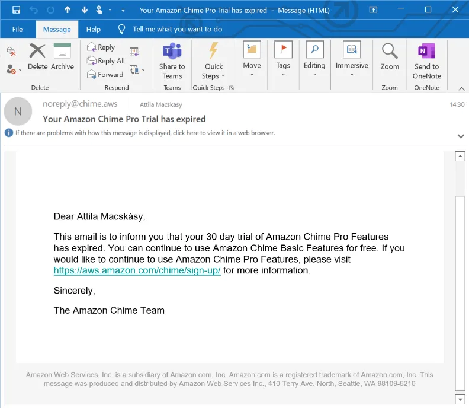The width and height of the screenshot is (469, 408).
Task: Forward this email
Action: point(105,74)
